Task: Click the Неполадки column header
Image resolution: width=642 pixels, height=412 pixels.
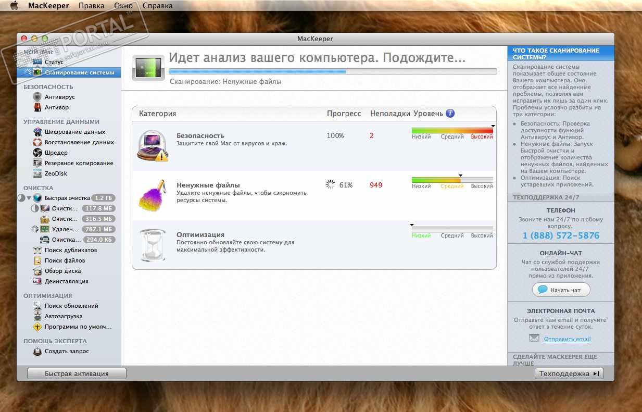Action: tap(391, 114)
